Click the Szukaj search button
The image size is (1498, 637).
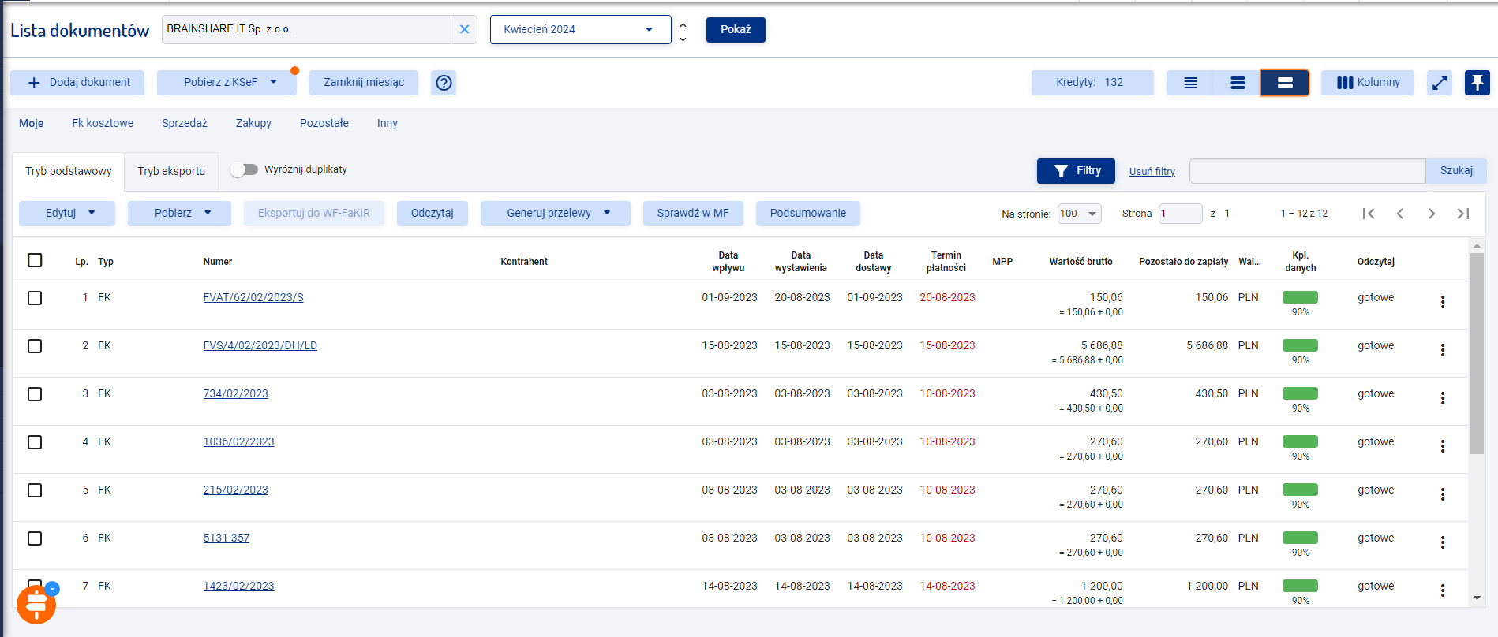point(1456,170)
